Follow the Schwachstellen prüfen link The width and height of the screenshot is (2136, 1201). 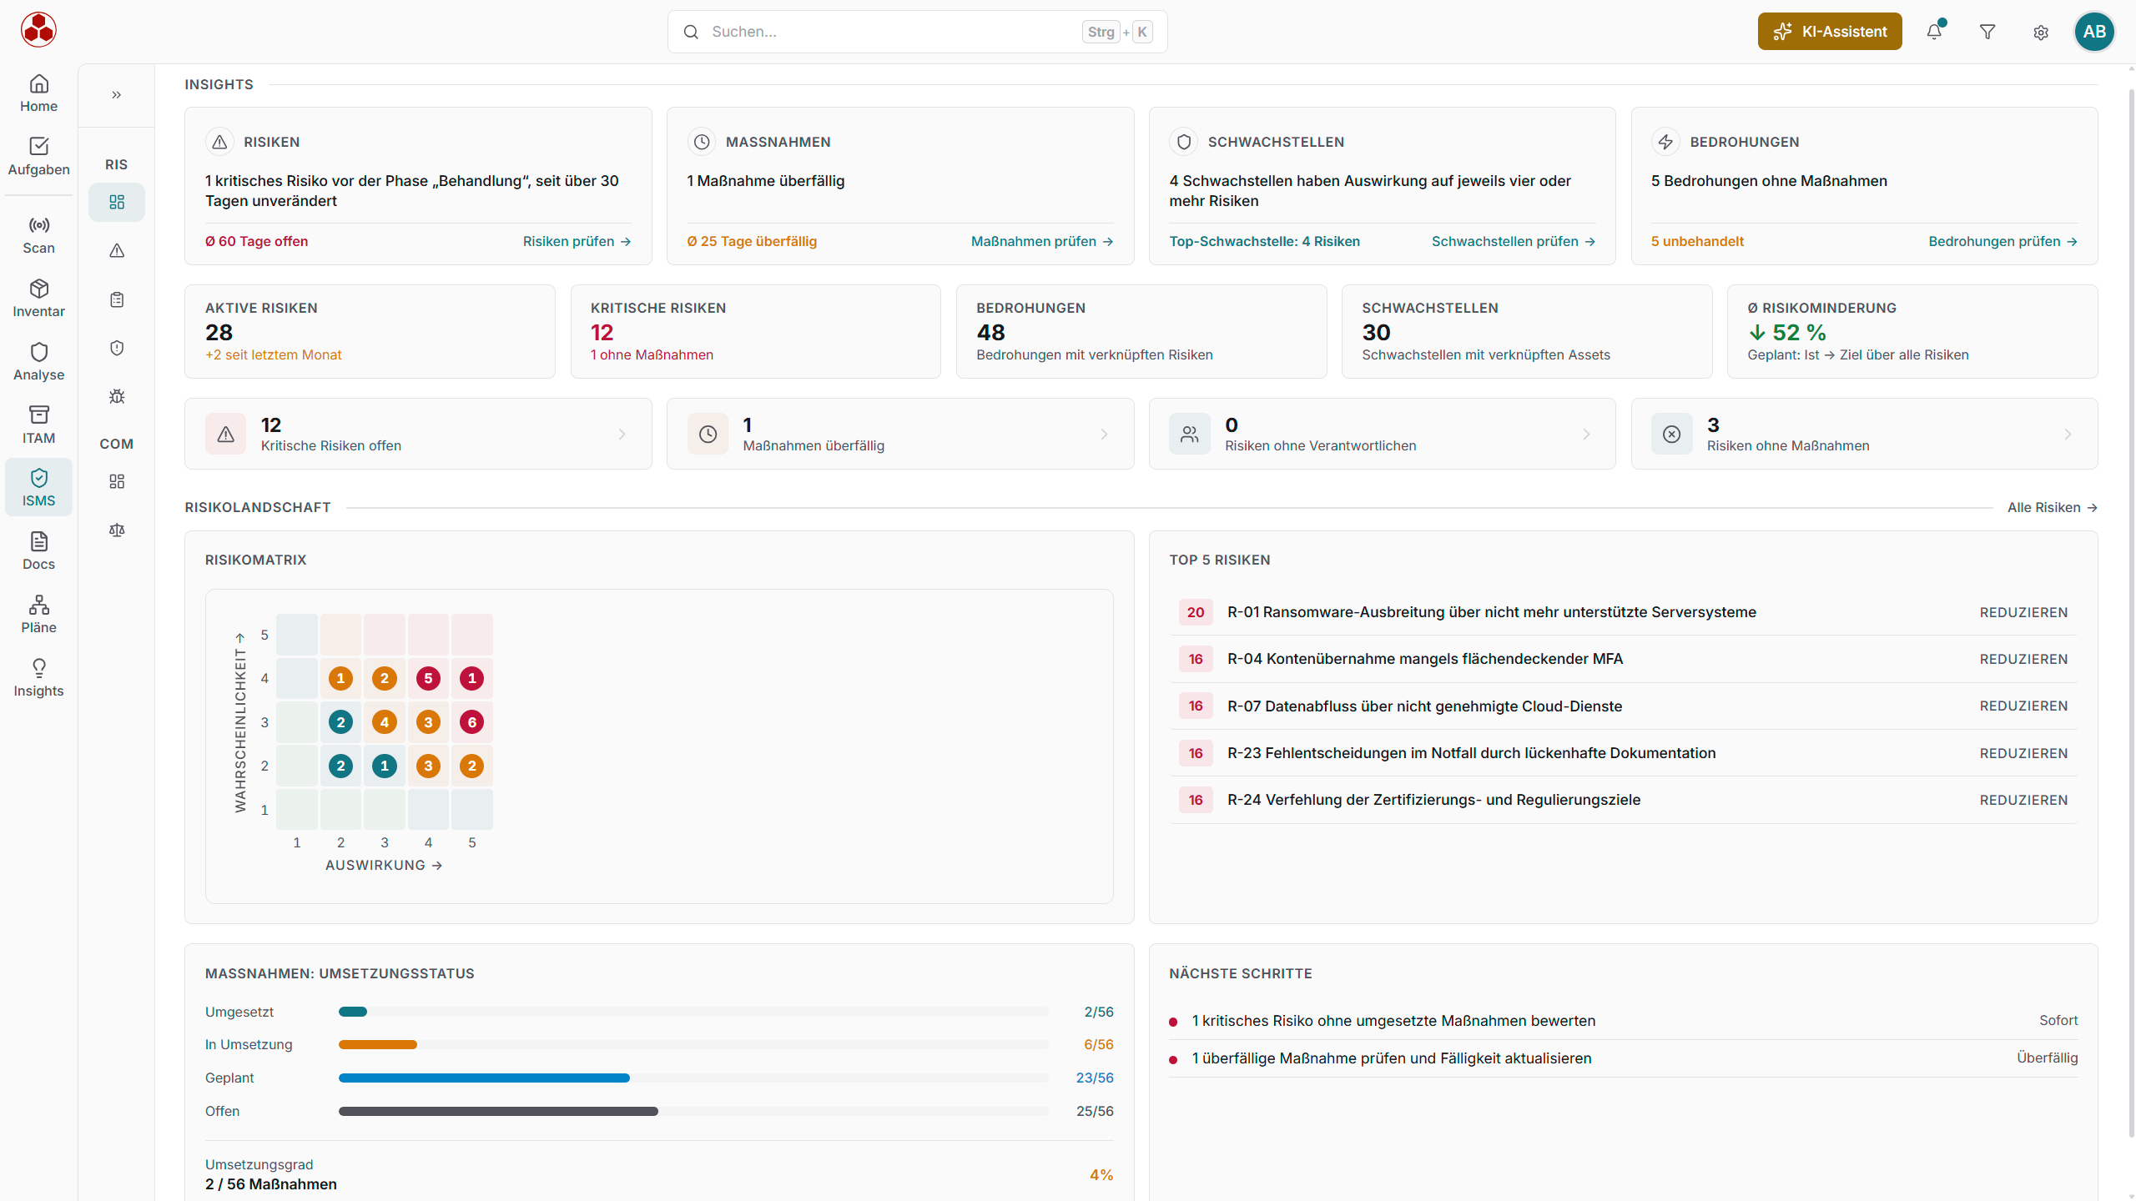[1513, 241]
